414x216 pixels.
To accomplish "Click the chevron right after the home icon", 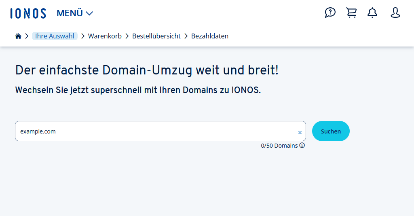I will [x=27, y=36].
